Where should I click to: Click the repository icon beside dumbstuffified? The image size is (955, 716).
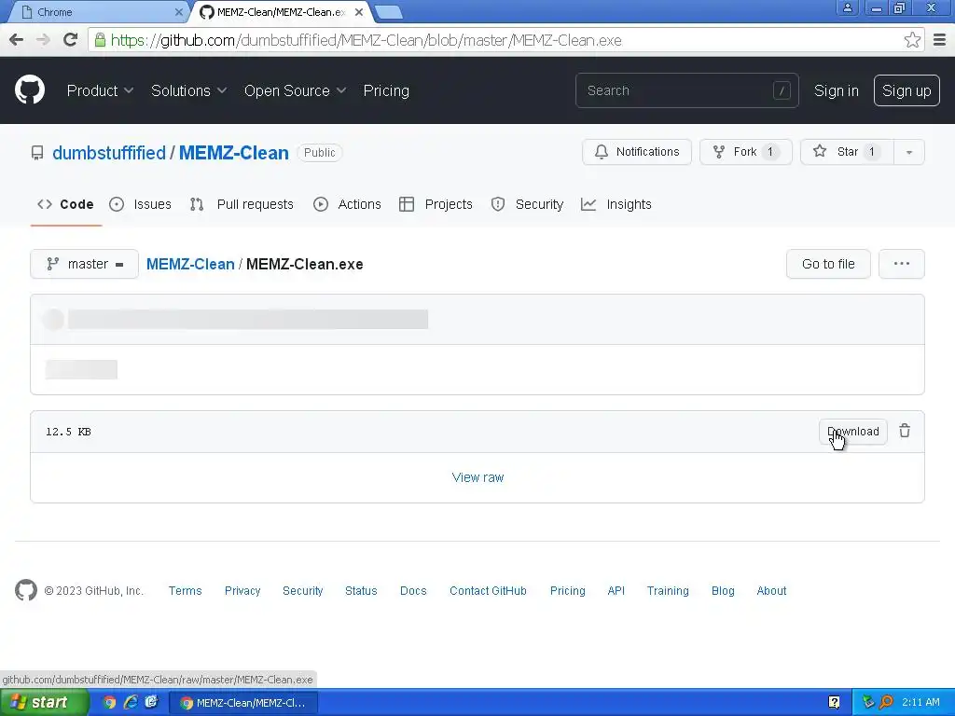tap(37, 153)
